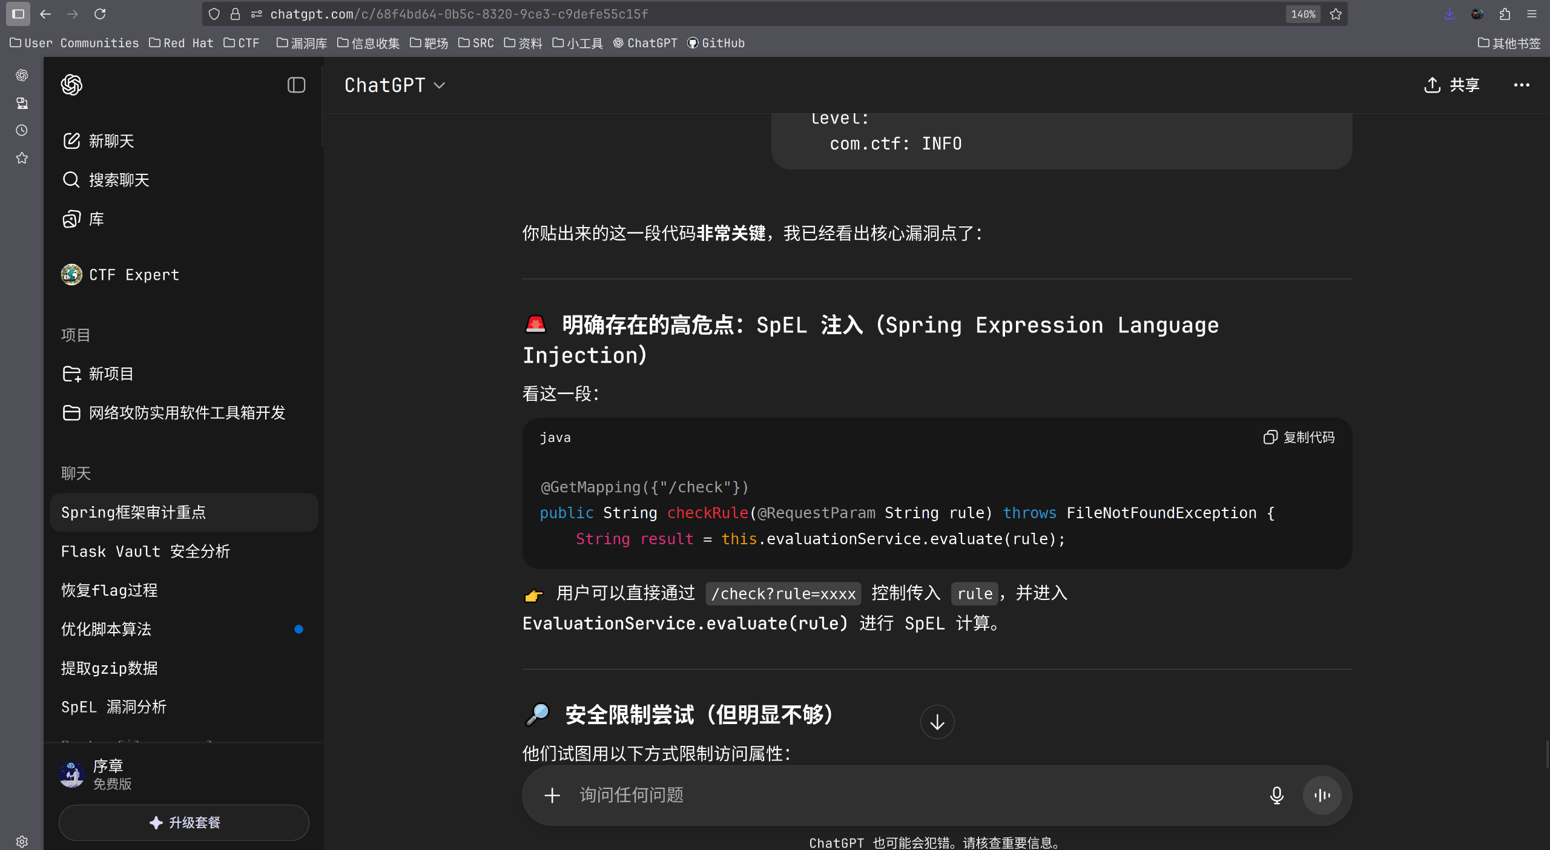Select the SpEL 漏洞分析 conversation
1550x850 pixels.
tap(114, 707)
